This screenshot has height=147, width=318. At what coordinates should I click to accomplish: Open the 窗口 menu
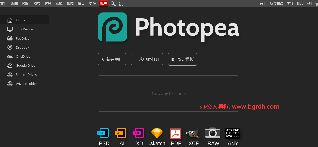(81, 3)
